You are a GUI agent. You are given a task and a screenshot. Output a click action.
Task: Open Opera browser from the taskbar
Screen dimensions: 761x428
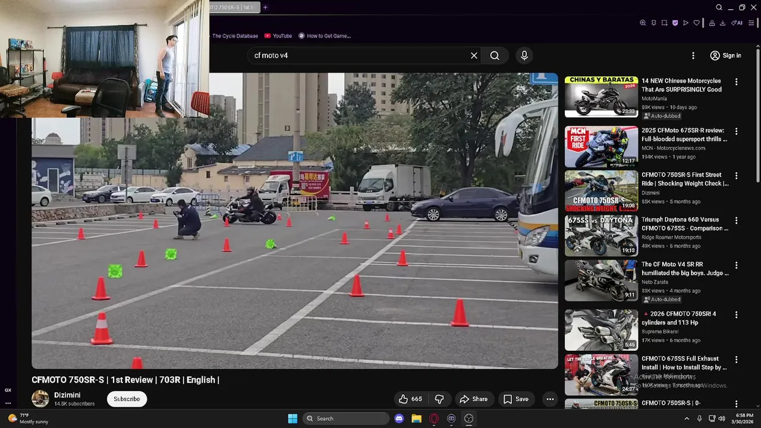[434, 418]
